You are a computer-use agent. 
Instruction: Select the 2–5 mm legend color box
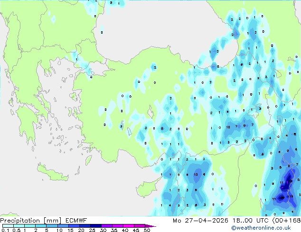(41, 226)
